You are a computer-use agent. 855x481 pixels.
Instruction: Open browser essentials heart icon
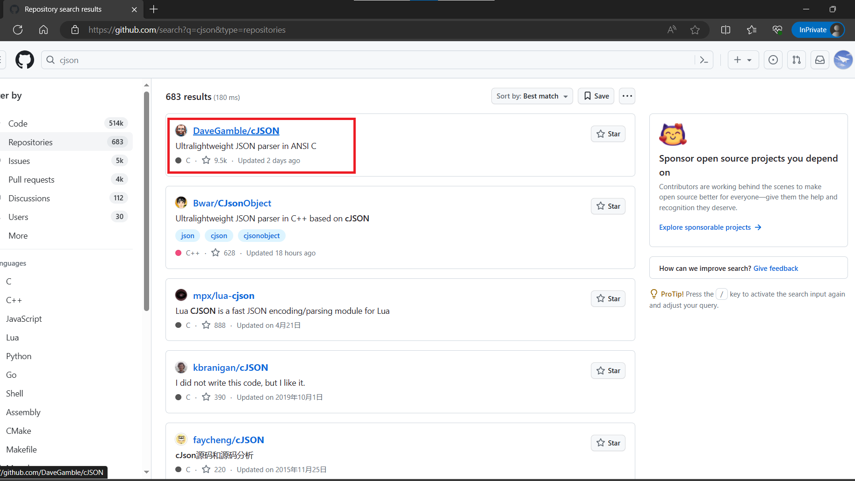click(x=777, y=30)
